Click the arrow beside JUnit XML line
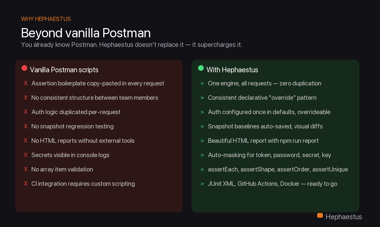The image size is (380, 227). (x=202, y=184)
